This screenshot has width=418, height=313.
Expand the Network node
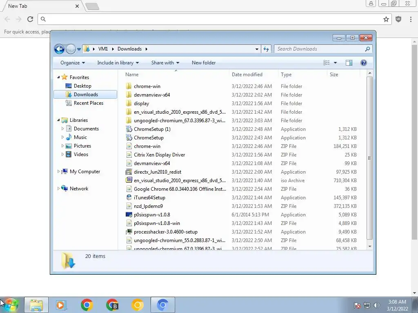58,188
